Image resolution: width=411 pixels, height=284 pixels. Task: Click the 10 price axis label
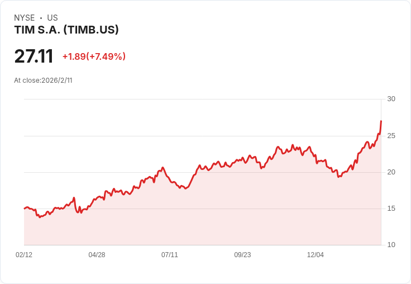(x=391, y=245)
